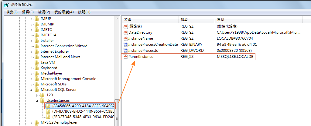Click the InstanceProcessCreationDate binary icon
The image size is (311, 126).
[125, 45]
